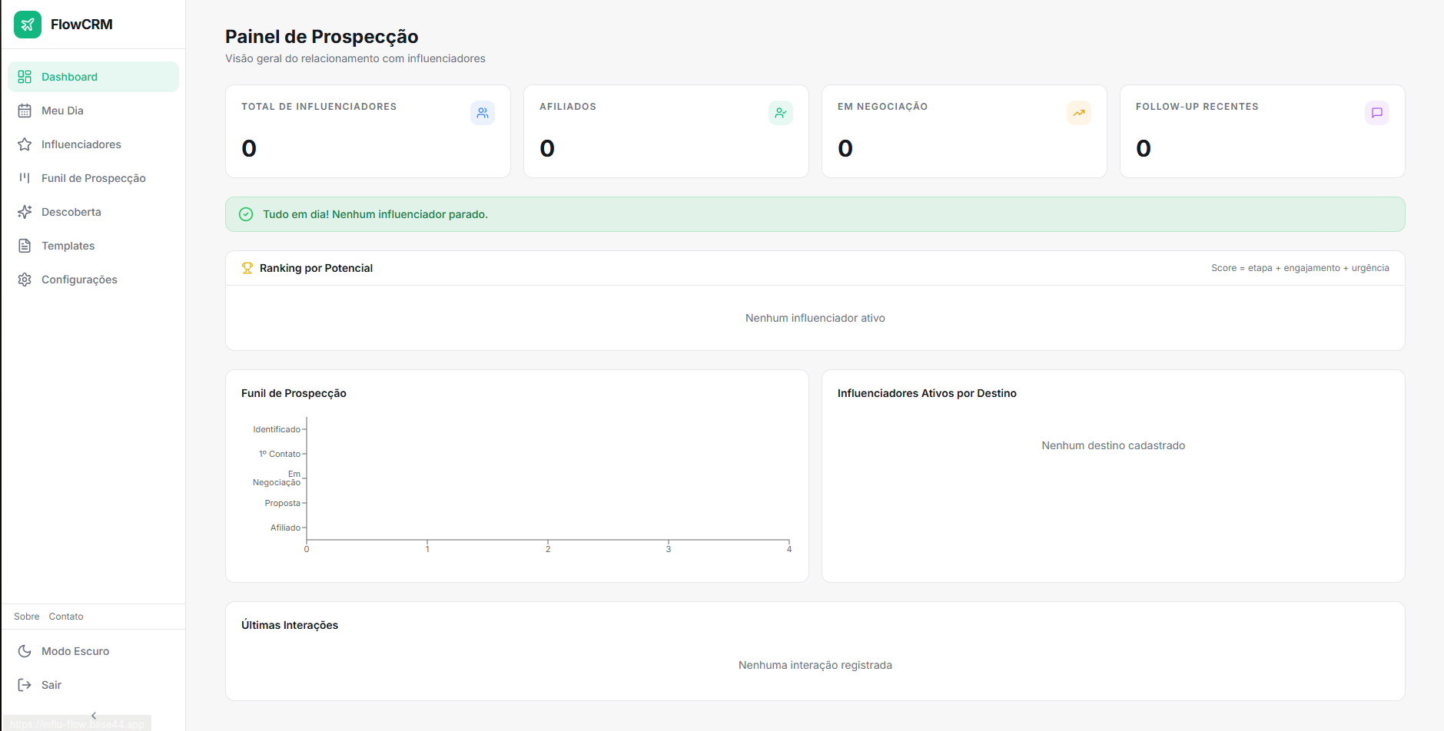Screen dimensions: 1444x731
Task: Click the Sair logout arrow icon
Action: click(x=25, y=685)
